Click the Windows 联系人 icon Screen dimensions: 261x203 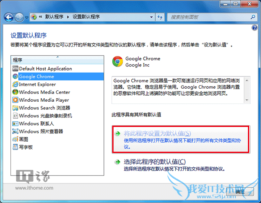click(15, 123)
